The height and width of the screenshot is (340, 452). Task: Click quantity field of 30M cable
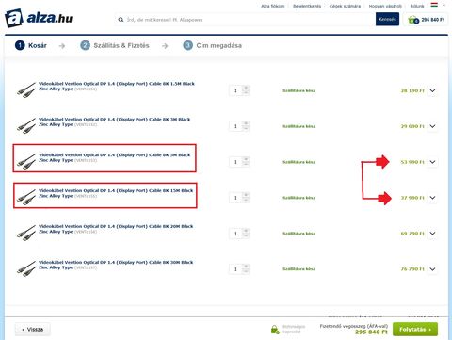[235, 269]
